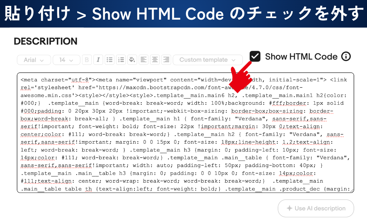Center align the description text

155,60
